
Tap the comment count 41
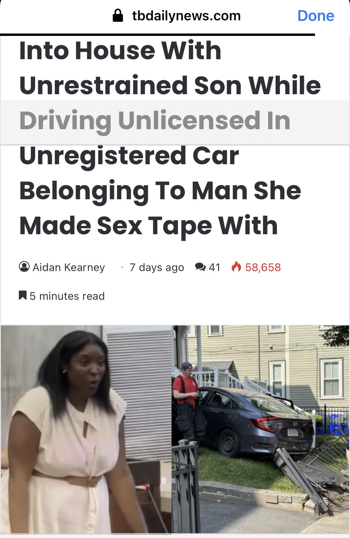click(214, 267)
